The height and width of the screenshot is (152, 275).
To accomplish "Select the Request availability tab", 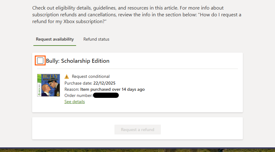I will pos(55,39).
